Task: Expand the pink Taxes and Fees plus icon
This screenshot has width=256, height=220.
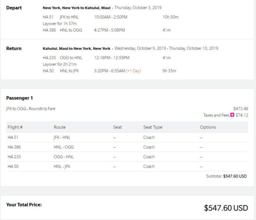Action: (232, 115)
